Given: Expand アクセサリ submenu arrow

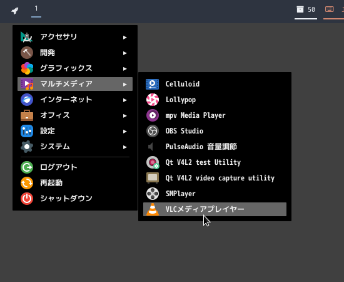Looking at the screenshot, I should (x=125, y=38).
